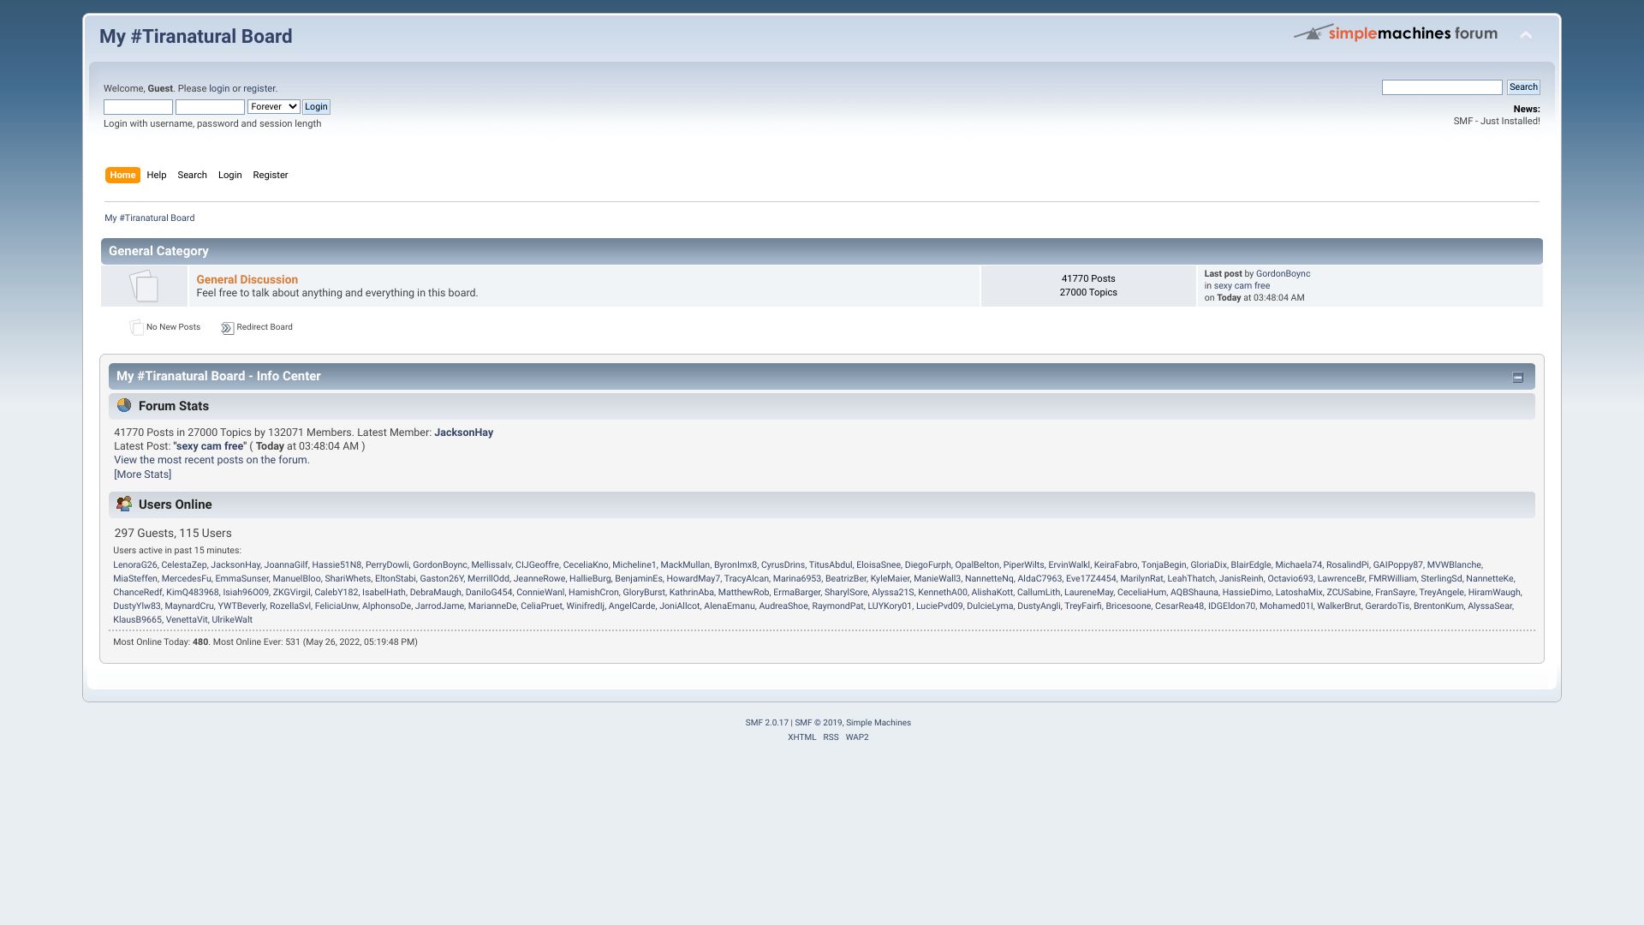Select the No New Posts radio indicator
Screen dimensions: 1644x925
134,327
